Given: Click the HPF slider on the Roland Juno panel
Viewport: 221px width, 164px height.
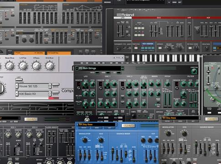Looking at the screenshot, I should pos(189,31).
